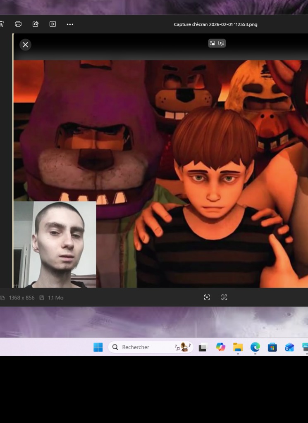Open Task View from the taskbar
The image size is (308, 423).
[203, 347]
